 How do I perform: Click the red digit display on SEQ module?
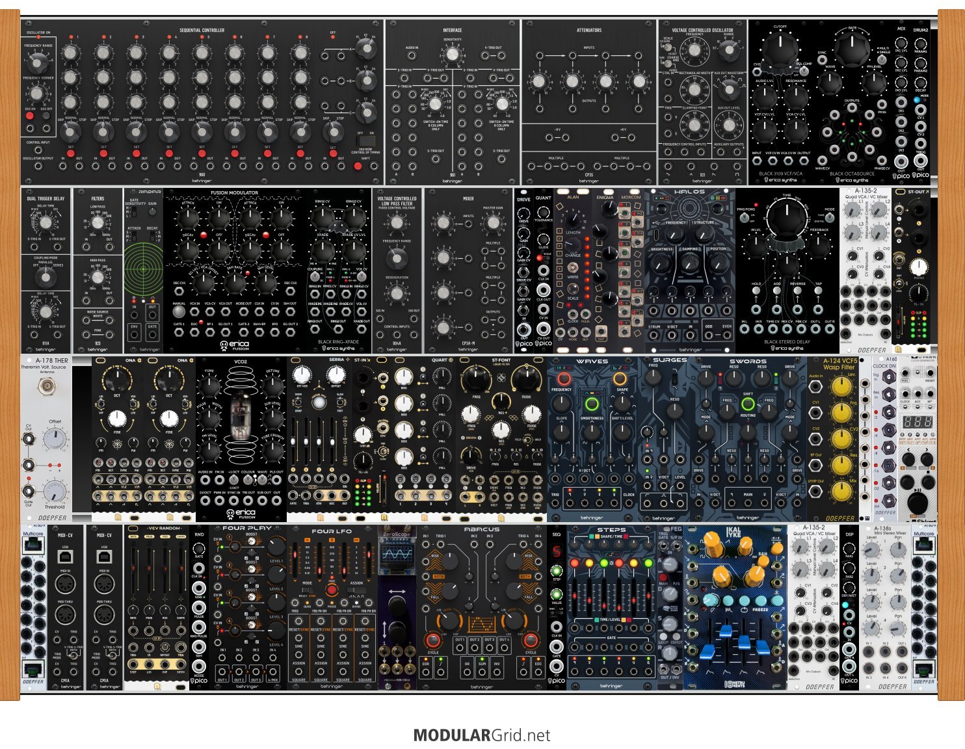tap(556, 553)
